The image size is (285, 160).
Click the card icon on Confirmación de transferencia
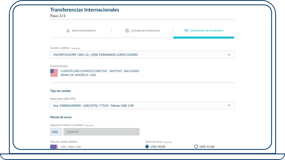(x=186, y=31)
